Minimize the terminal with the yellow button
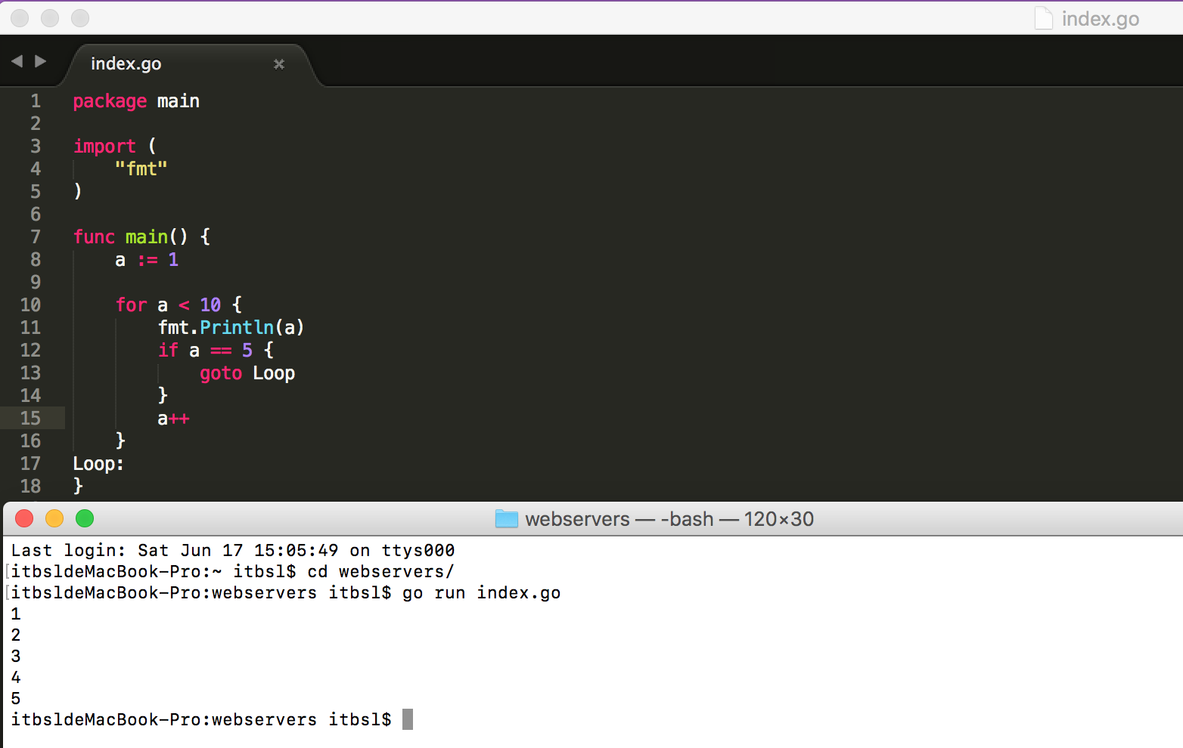The image size is (1183, 748). coord(54,518)
